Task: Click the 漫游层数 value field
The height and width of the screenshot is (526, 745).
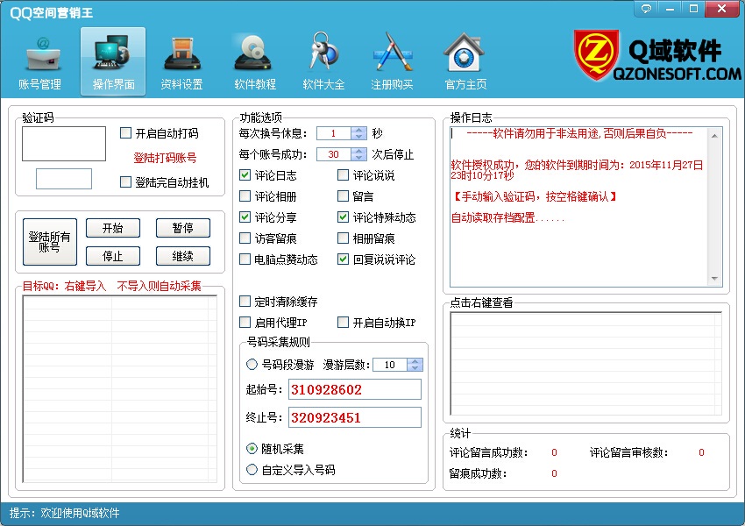Action: [390, 365]
